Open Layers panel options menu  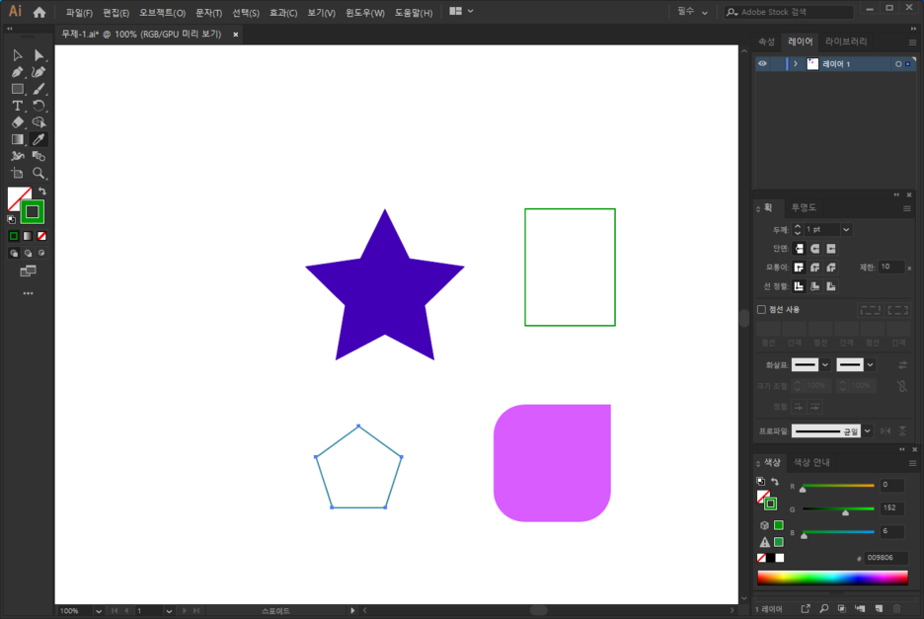tap(912, 42)
